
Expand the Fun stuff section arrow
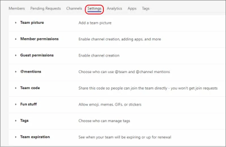[x=16, y=104]
